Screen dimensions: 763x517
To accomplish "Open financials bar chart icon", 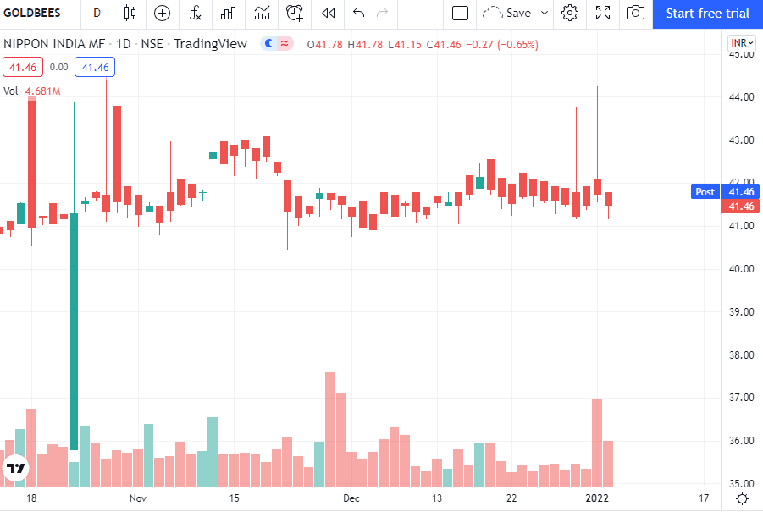I will [228, 13].
